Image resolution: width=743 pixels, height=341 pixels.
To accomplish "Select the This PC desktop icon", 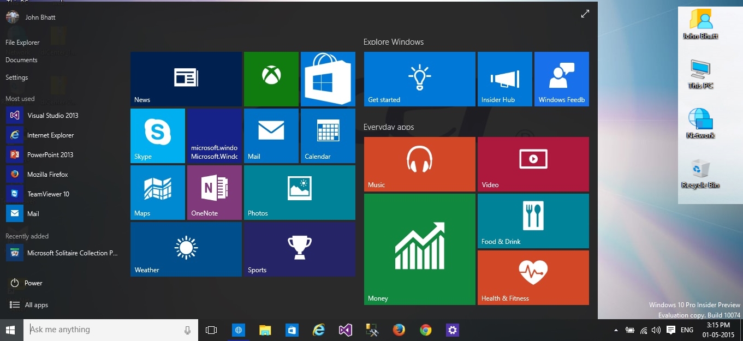I will pos(700,75).
